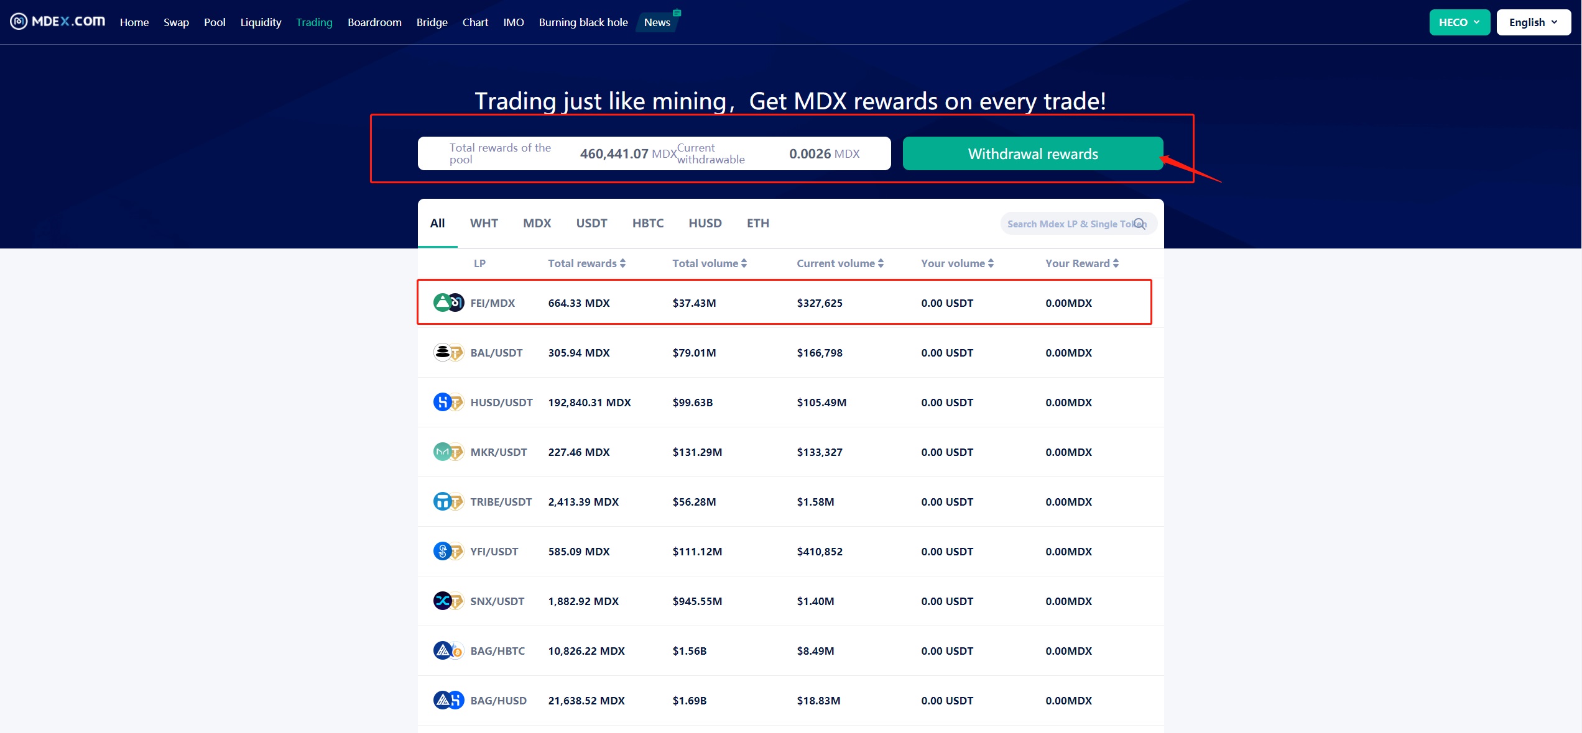Click the Withdrawal rewards button

tap(1033, 153)
